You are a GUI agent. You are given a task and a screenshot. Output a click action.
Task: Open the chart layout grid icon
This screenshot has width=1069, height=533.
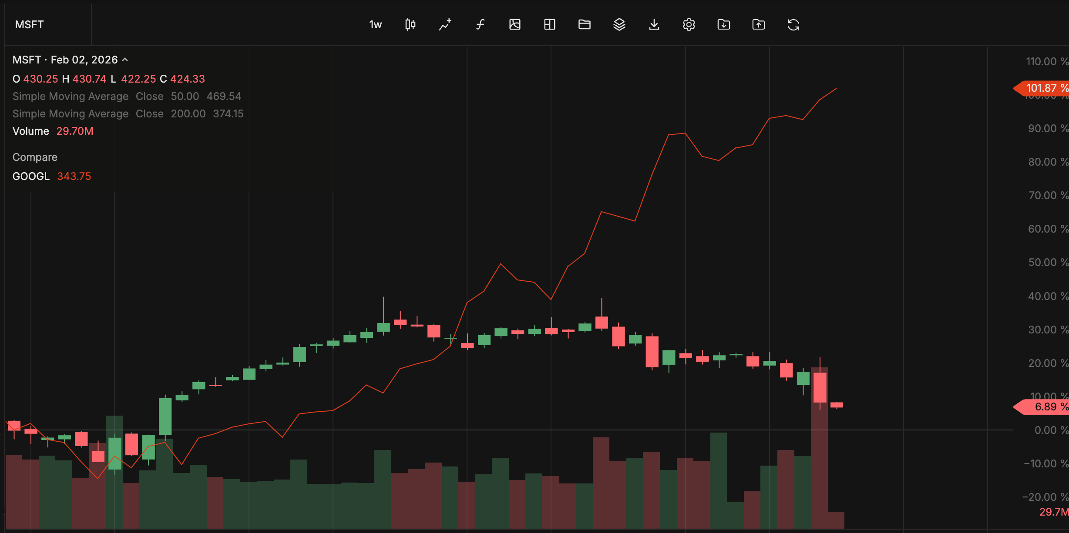pos(549,25)
